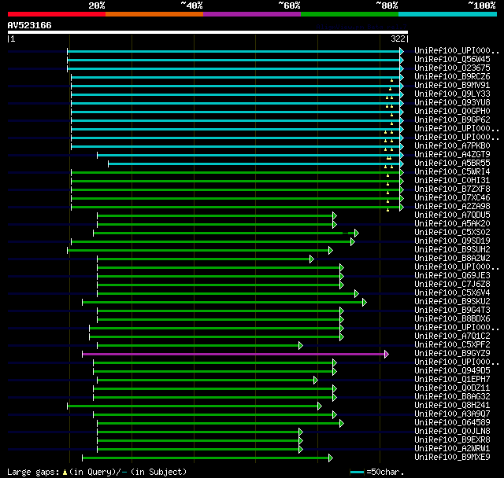Open the UniRef100_B9RCZ6 hit
The image size is (504, 478).
click(x=452, y=77)
